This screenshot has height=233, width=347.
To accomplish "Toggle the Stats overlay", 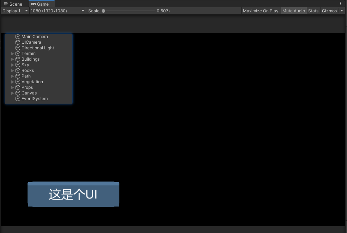I will 313,11.
